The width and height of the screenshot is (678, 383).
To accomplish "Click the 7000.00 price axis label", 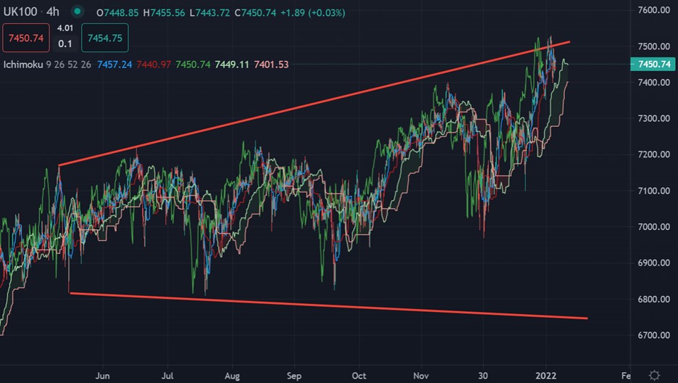I will pos(654,227).
